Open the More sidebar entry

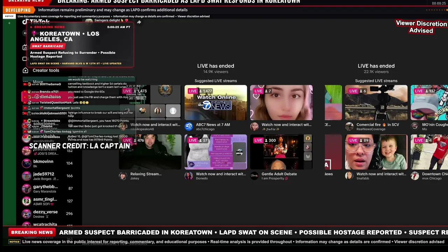tap(38, 82)
